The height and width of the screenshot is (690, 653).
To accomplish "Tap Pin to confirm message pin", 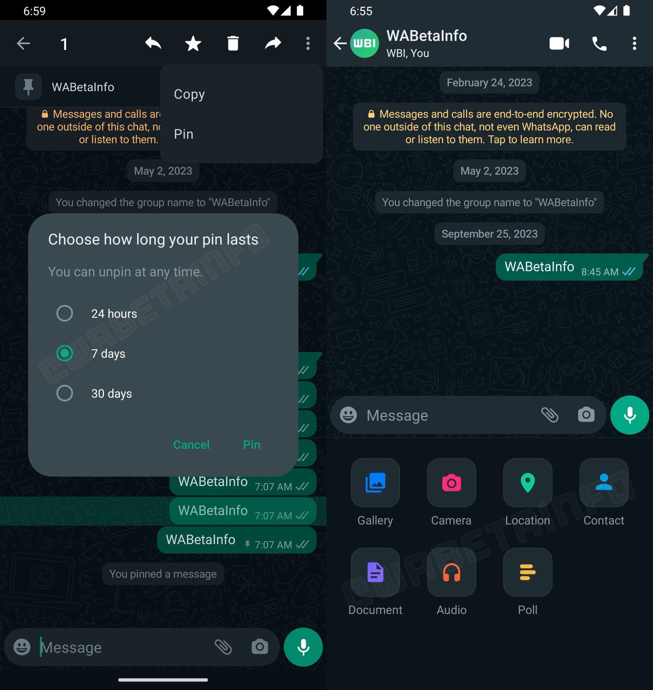I will [x=251, y=444].
